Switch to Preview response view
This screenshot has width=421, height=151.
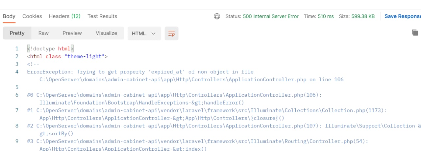72,33
